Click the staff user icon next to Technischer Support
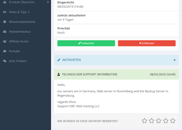The image size is (182, 130). [x=59, y=74]
